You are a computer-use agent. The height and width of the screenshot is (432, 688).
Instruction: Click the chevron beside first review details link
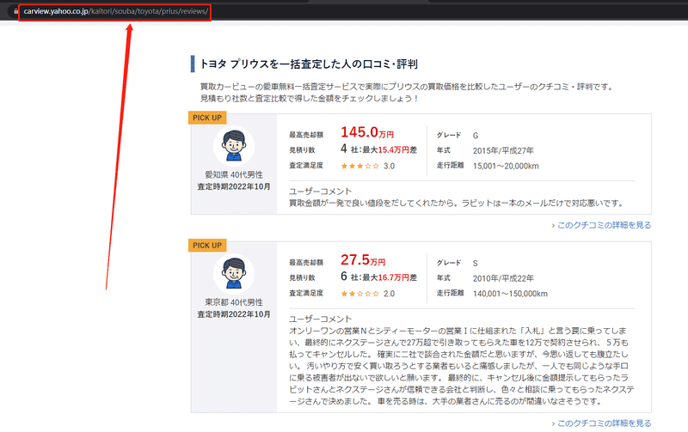tap(553, 226)
